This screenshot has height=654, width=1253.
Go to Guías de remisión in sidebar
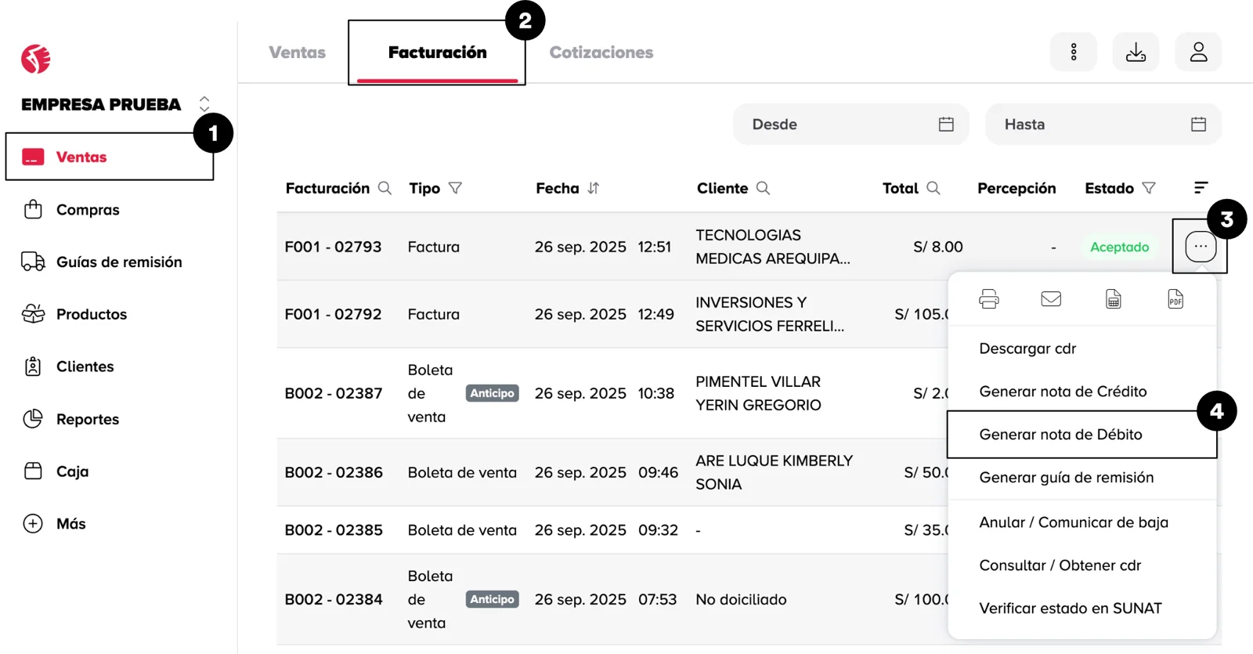(119, 262)
